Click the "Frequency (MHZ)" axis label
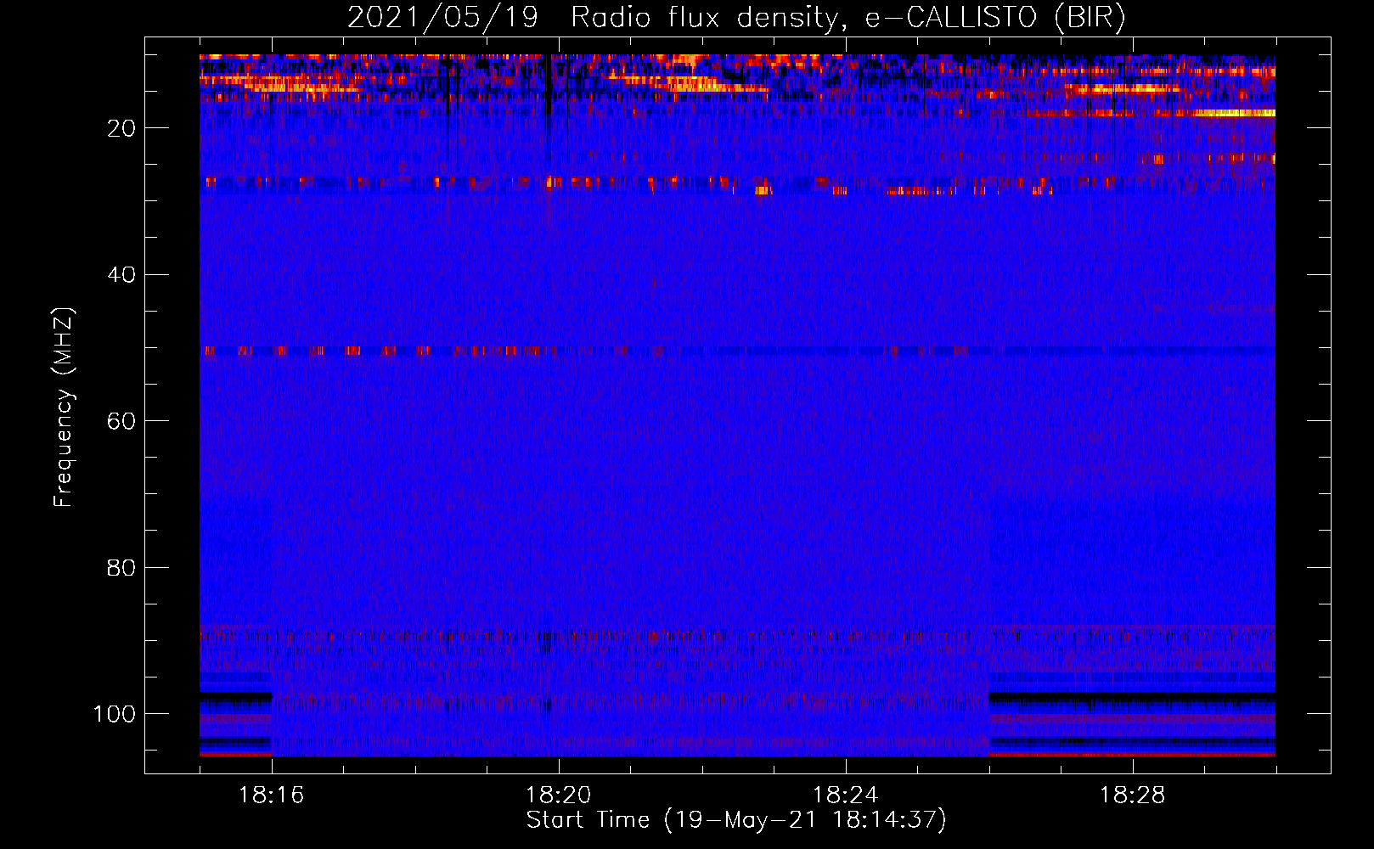This screenshot has width=1374, height=849. click(x=64, y=407)
